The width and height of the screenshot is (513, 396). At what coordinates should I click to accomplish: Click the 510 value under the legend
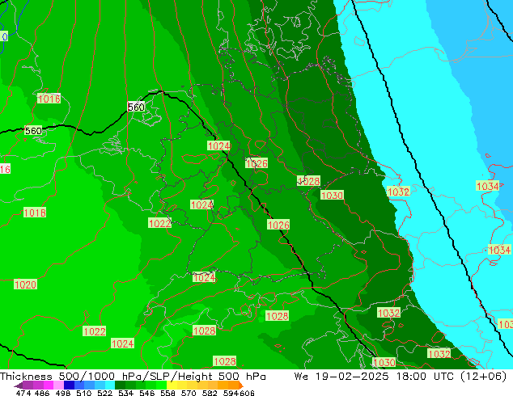point(84,393)
